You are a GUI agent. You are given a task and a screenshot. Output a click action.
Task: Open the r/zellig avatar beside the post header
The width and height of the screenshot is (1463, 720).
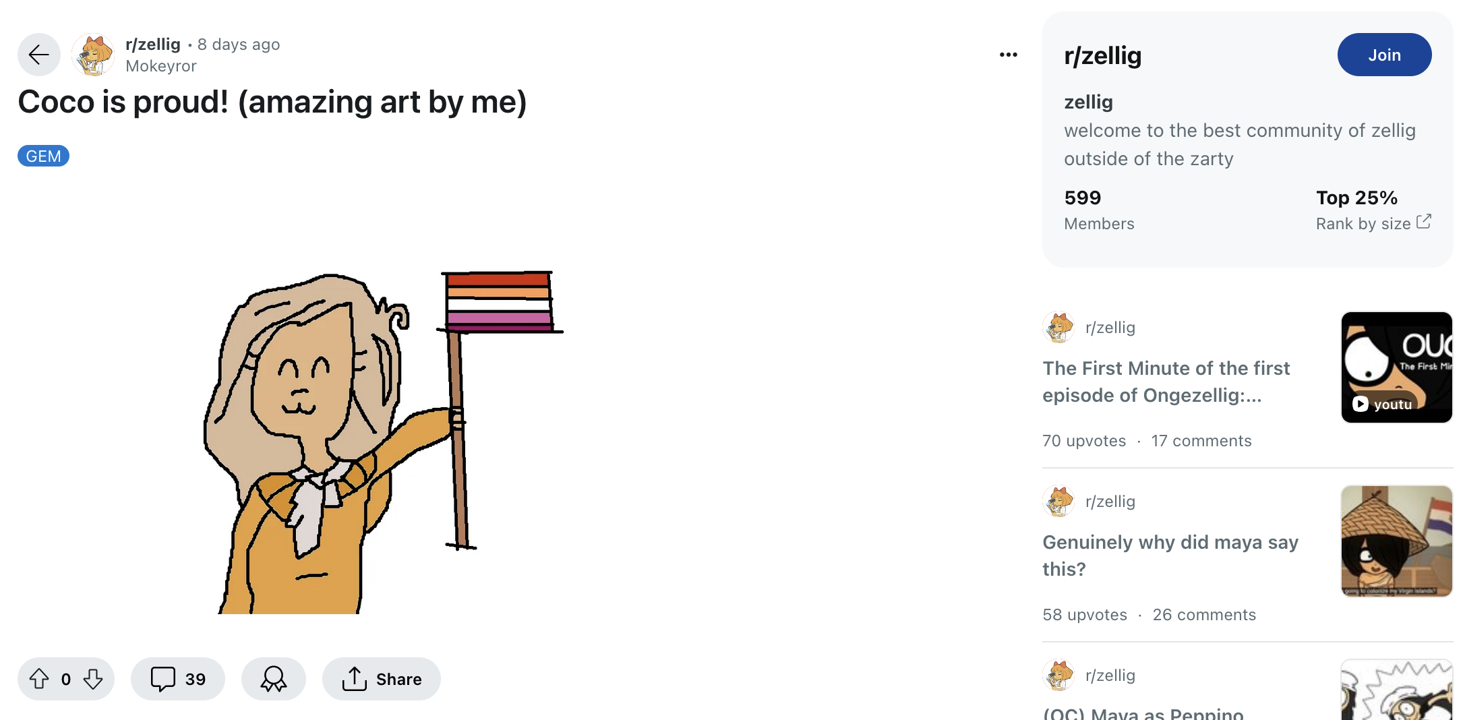click(x=93, y=55)
